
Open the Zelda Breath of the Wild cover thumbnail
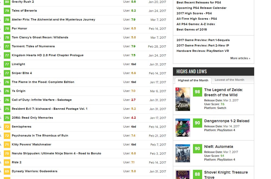pyautogui.click(x=183, y=99)
